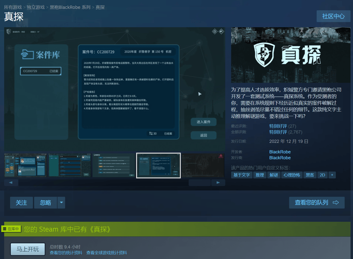
Task: Click the 黑客 tag
Action: tap(310, 175)
